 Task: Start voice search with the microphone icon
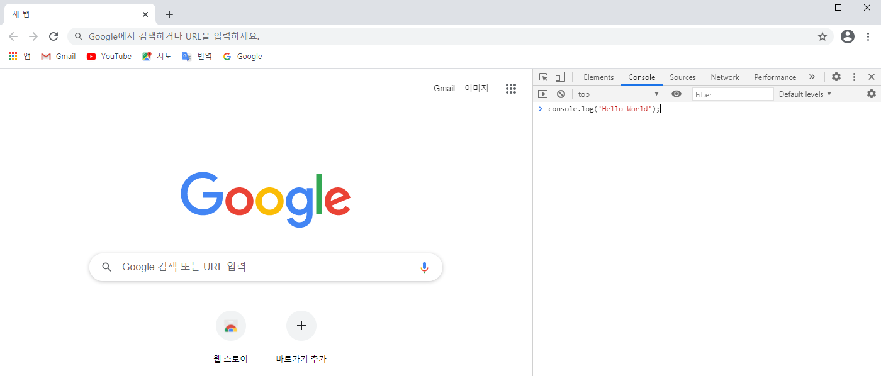click(424, 267)
